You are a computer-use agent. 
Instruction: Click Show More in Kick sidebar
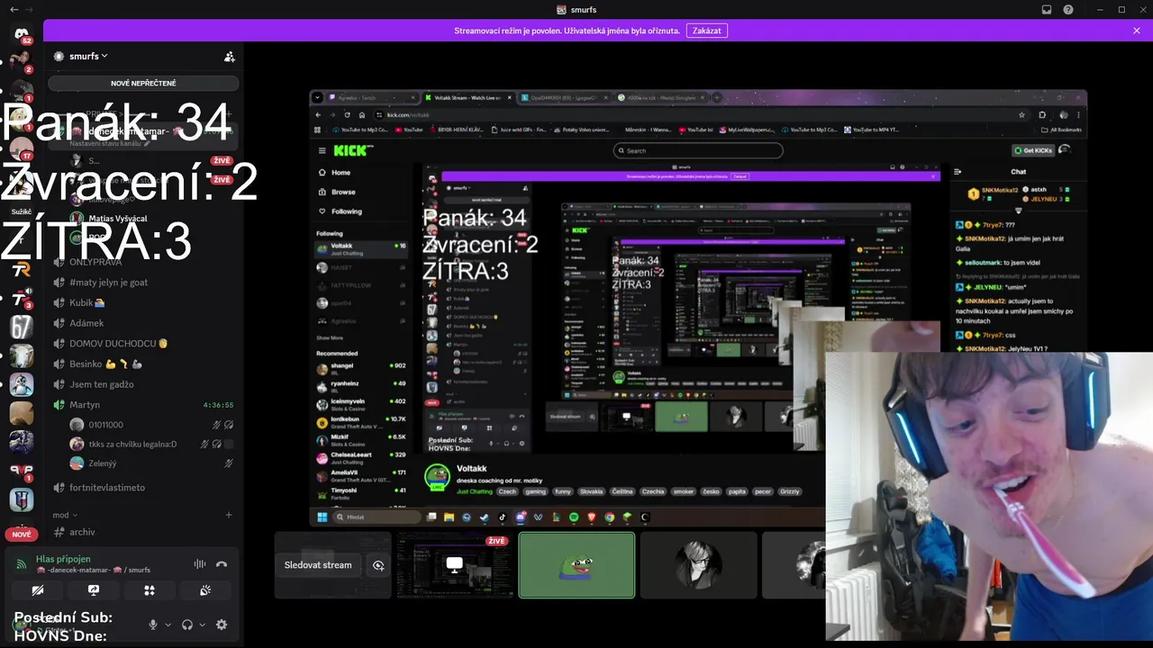pos(330,338)
